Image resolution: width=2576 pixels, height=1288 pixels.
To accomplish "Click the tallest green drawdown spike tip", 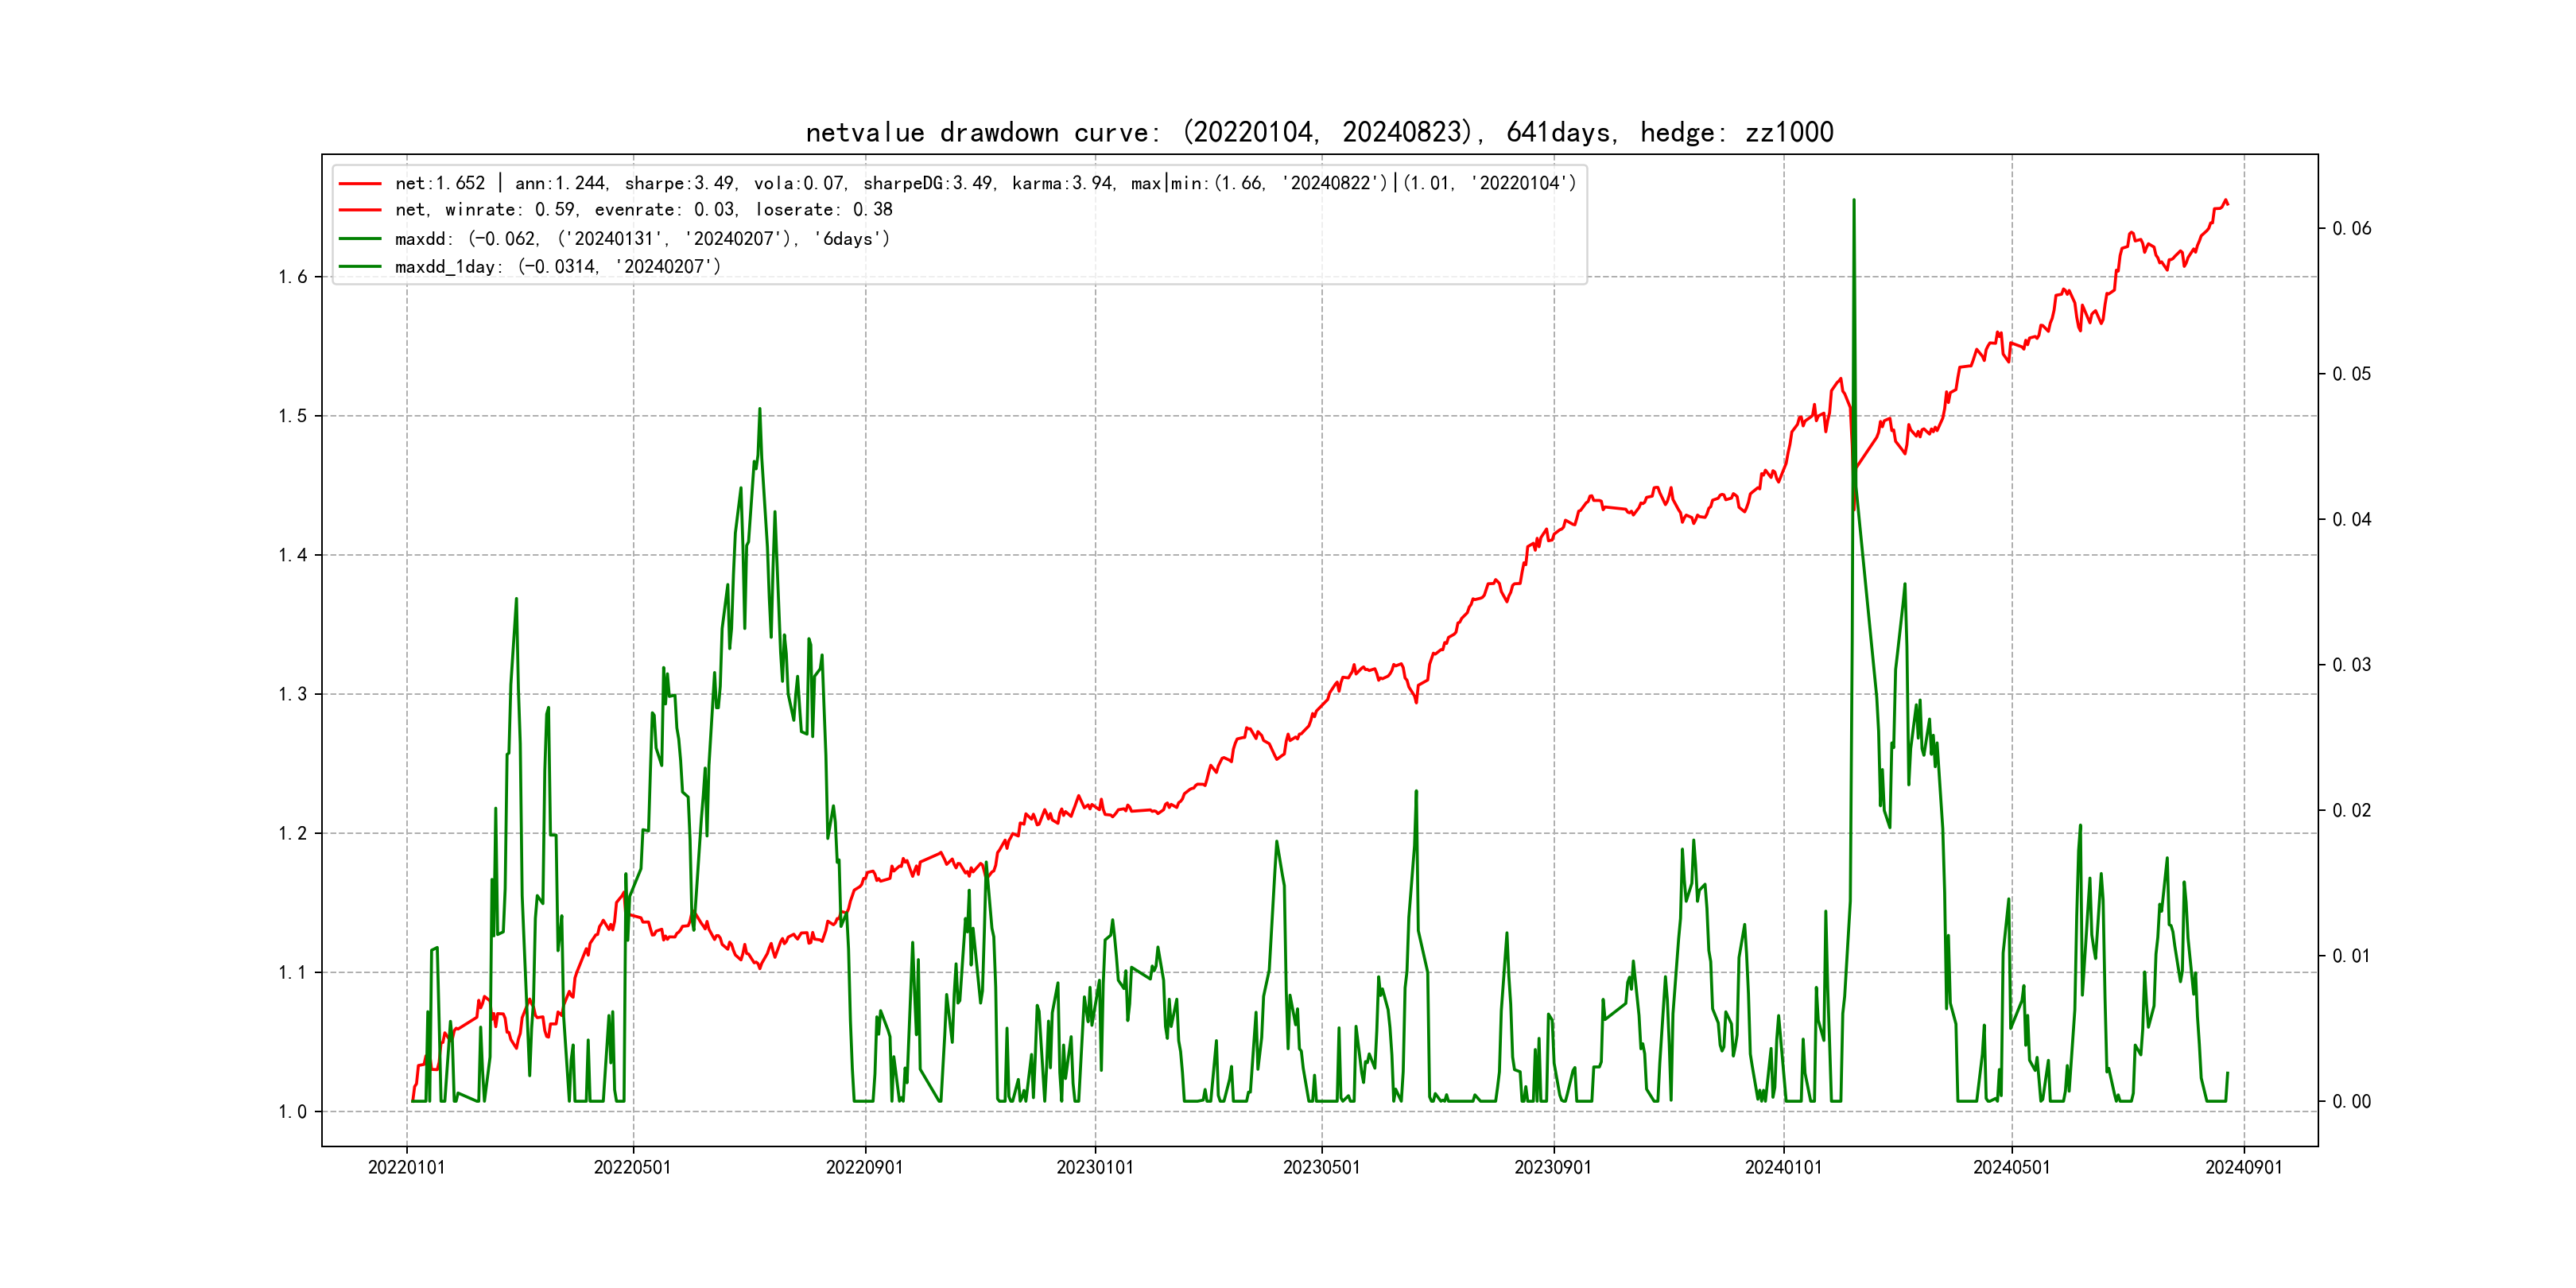I will [x=1853, y=201].
